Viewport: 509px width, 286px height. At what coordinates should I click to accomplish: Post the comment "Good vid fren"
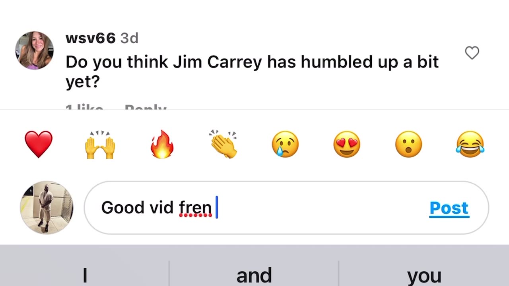[x=449, y=208]
